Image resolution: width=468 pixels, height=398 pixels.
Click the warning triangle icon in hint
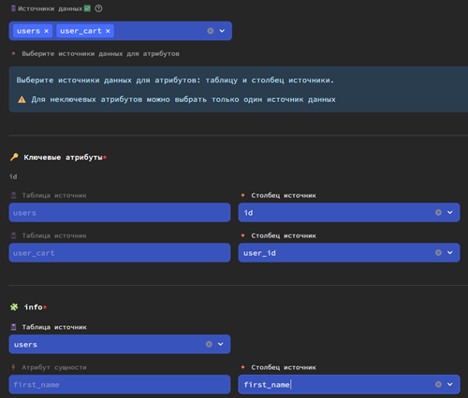pyautogui.click(x=22, y=100)
